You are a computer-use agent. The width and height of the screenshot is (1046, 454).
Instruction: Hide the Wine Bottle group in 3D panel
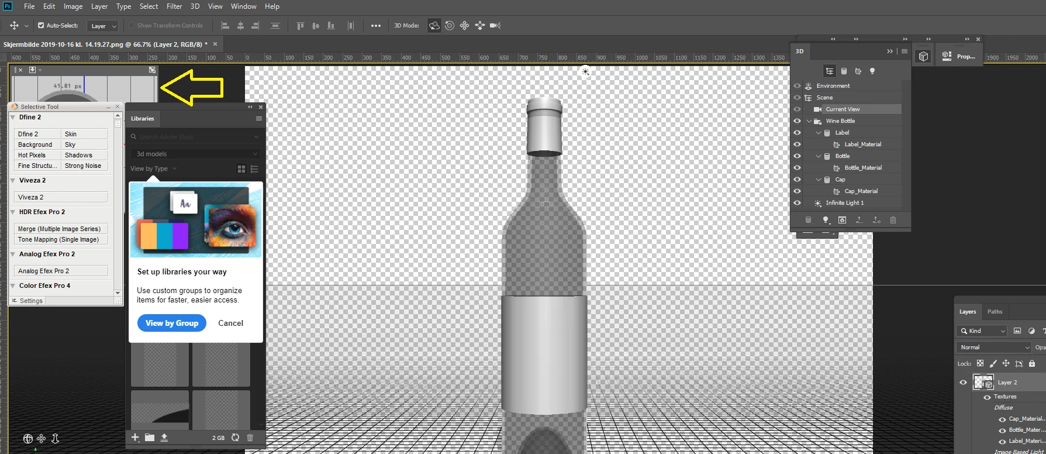tap(797, 121)
